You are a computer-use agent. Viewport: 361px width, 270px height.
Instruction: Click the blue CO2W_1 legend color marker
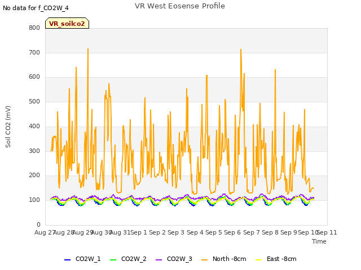(x=67, y=260)
